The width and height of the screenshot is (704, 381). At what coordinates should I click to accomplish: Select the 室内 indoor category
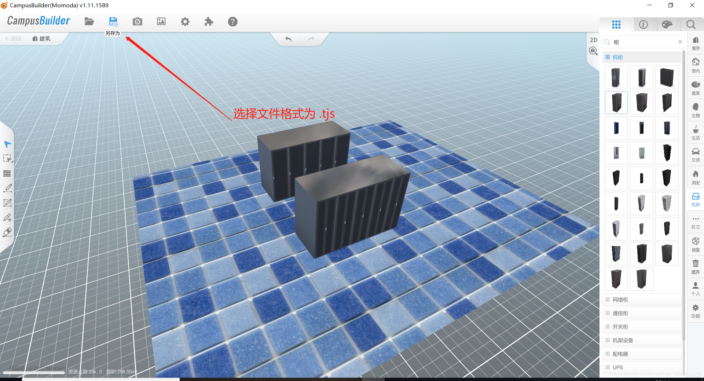point(696,66)
